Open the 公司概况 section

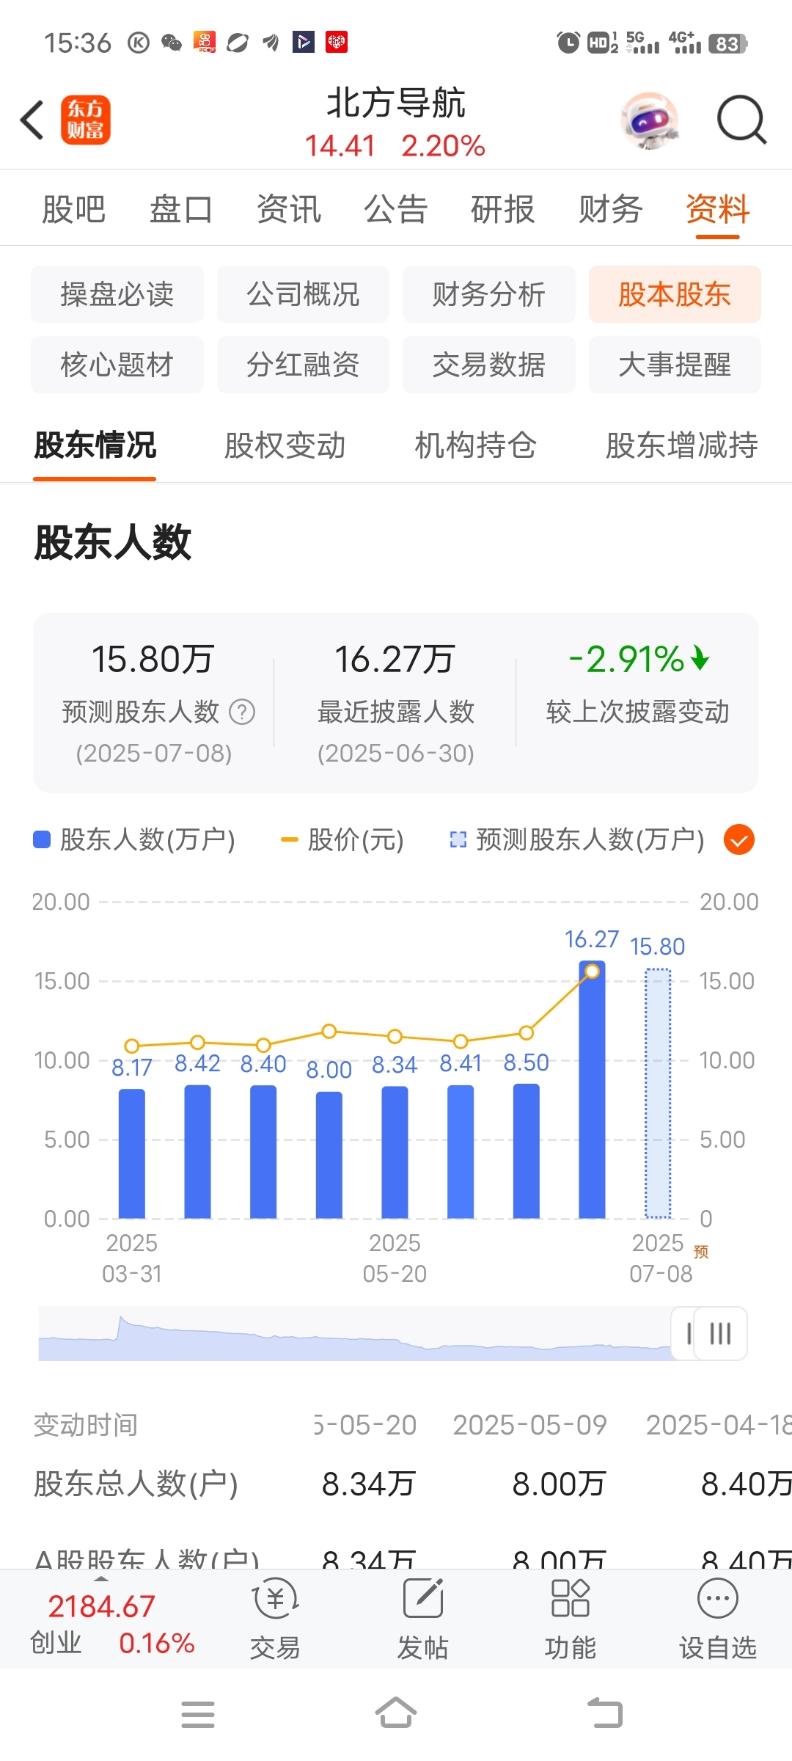click(303, 294)
